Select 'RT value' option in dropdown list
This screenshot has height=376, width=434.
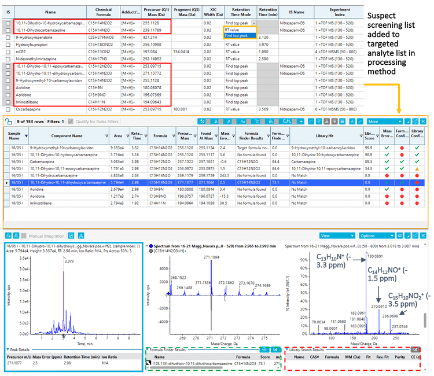(231, 30)
